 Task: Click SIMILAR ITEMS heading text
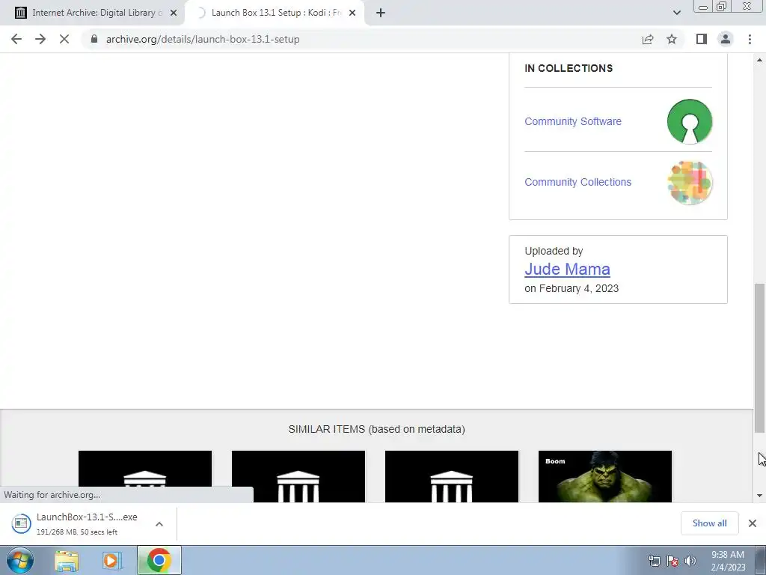(x=377, y=429)
